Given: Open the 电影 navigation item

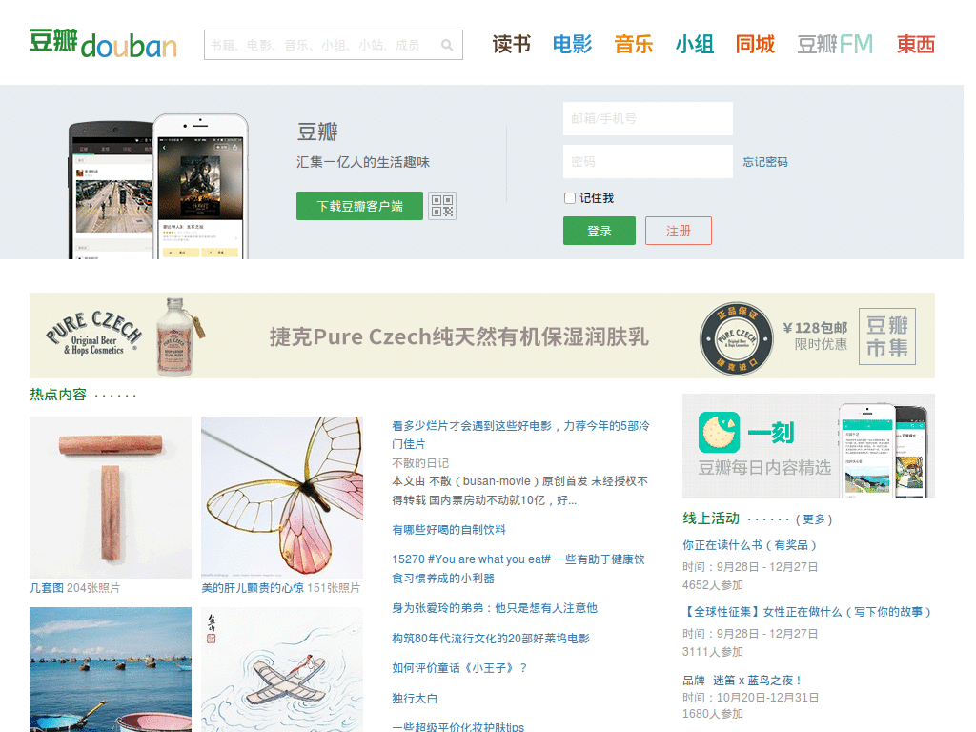Looking at the screenshot, I should pos(572,44).
